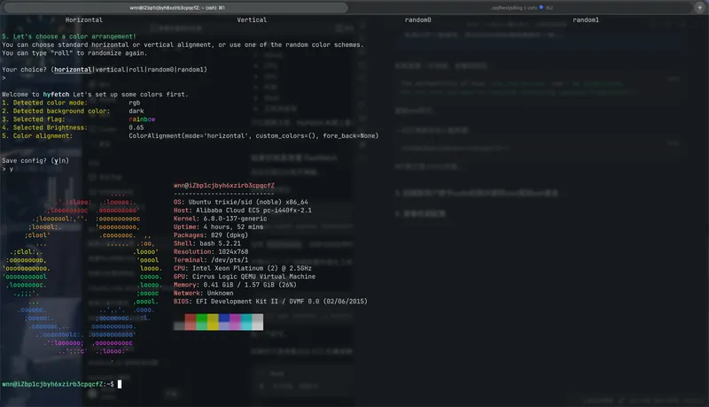Click the 'Network: Unknown' line

[204, 293]
